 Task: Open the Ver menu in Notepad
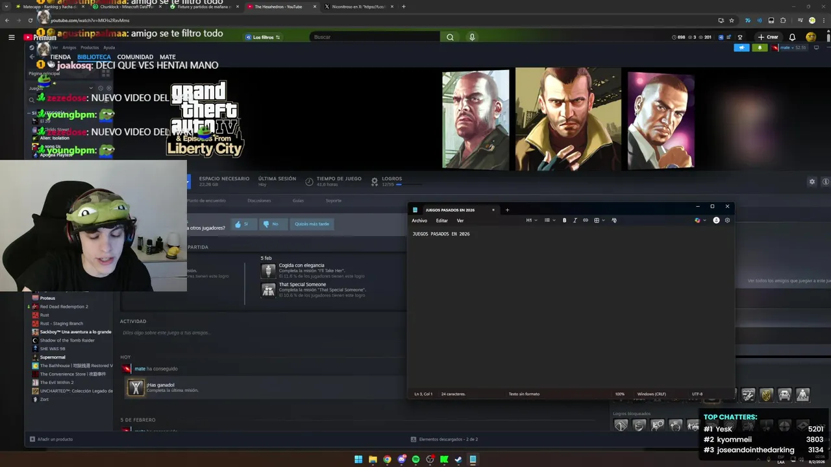click(x=460, y=221)
